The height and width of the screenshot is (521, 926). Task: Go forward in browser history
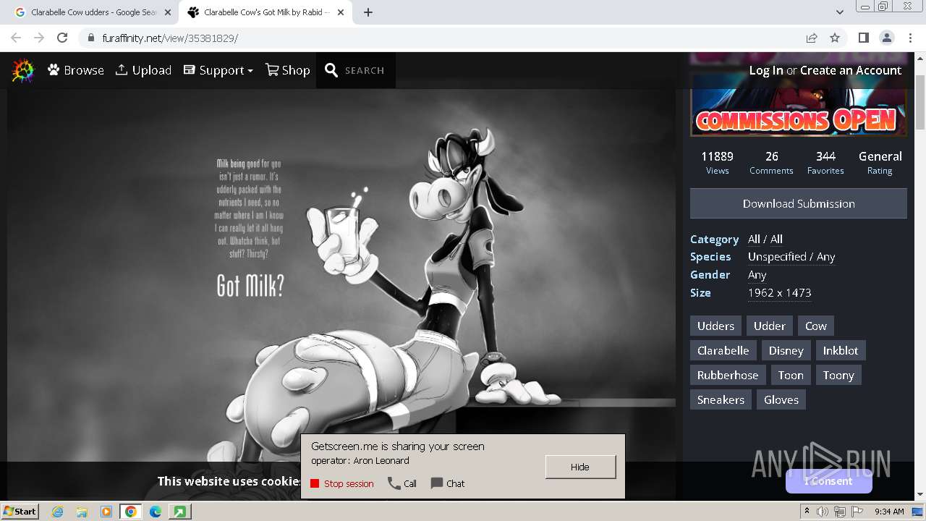click(x=39, y=38)
